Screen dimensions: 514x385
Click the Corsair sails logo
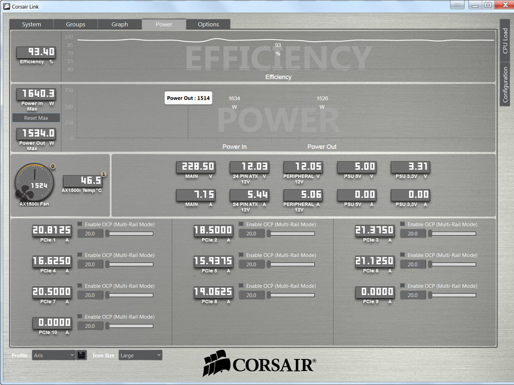tap(216, 363)
